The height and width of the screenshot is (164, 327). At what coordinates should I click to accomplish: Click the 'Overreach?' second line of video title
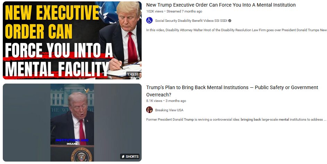tap(159, 95)
